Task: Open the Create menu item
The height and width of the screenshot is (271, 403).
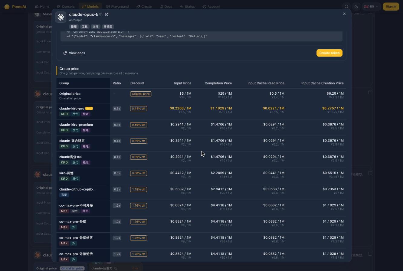Action: [x=144, y=6]
